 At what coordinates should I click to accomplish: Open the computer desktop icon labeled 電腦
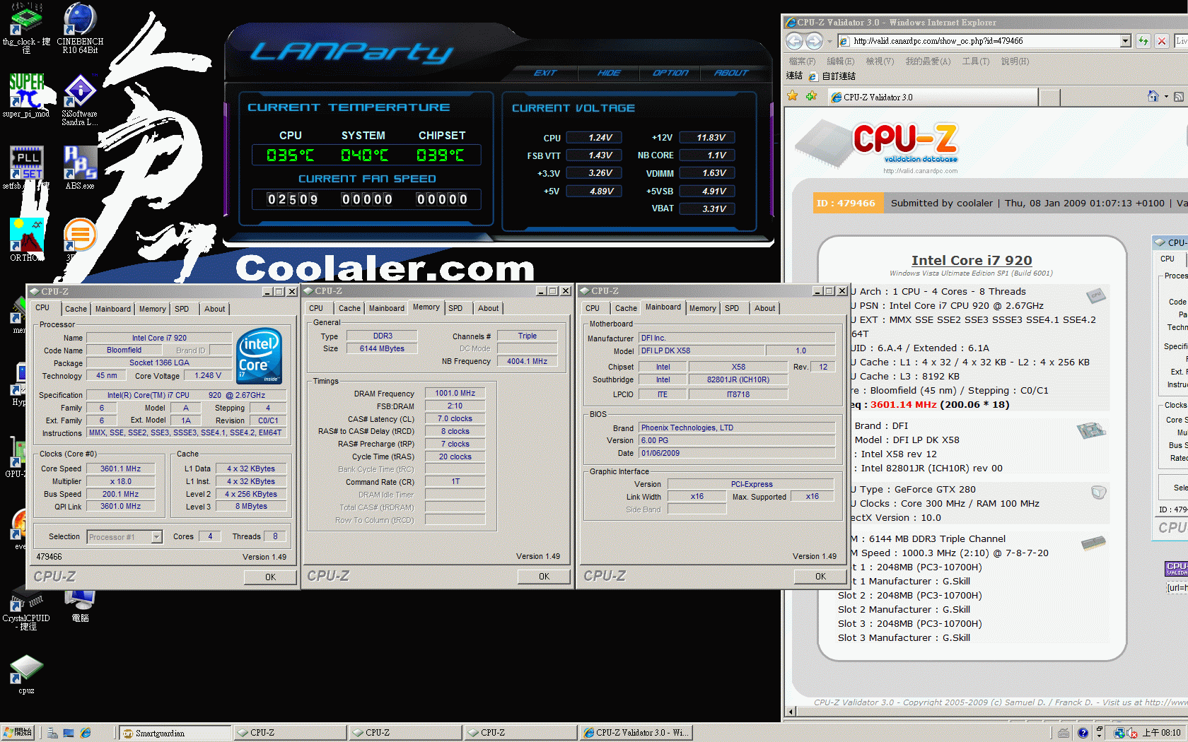click(80, 606)
